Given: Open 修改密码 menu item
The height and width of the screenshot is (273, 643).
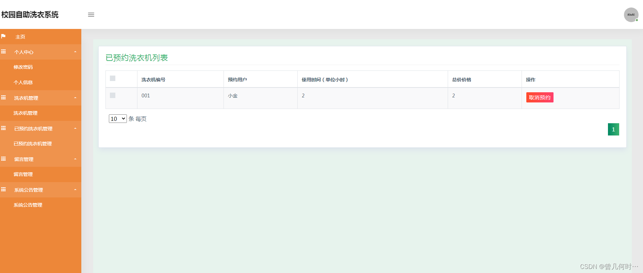Looking at the screenshot, I should coord(40,67).
